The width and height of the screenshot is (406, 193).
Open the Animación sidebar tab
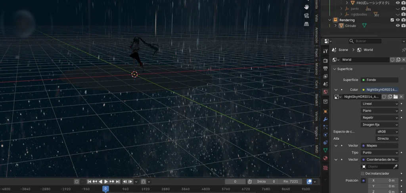pyautogui.click(x=316, y=36)
